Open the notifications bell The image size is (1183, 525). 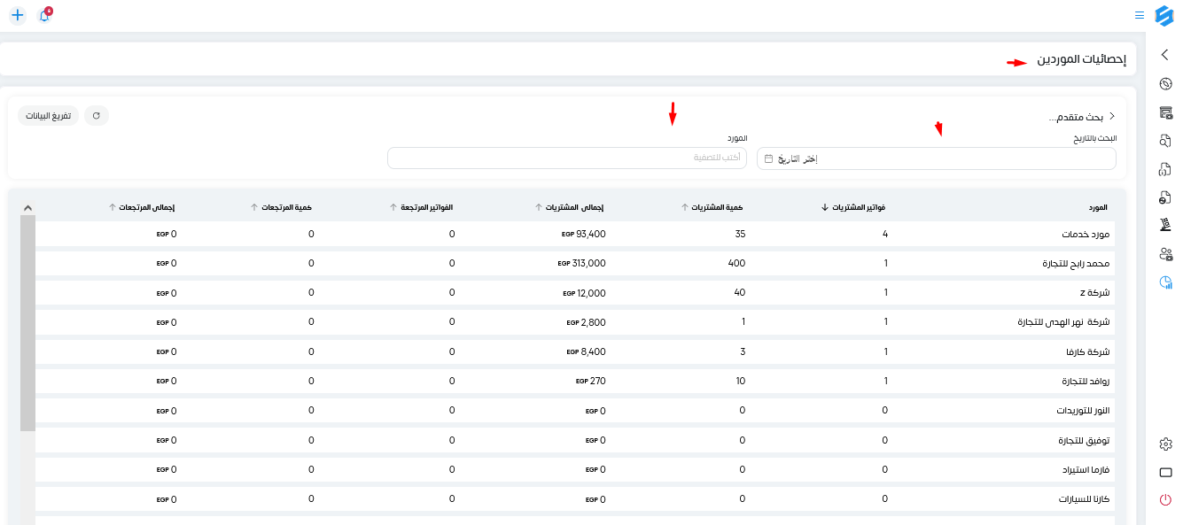pyautogui.click(x=44, y=15)
